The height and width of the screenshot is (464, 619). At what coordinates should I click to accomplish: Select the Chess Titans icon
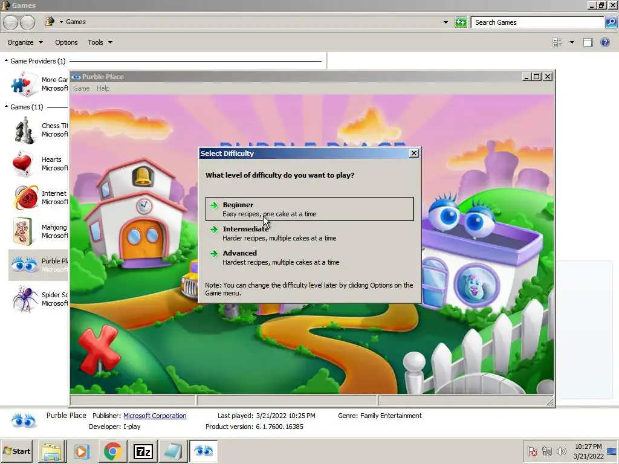pos(24,130)
